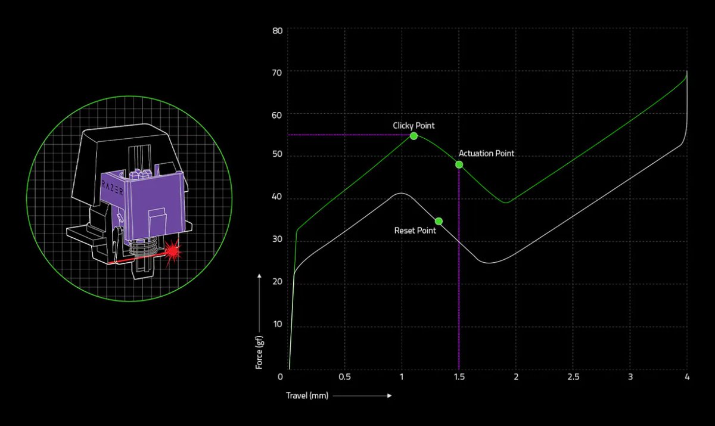Viewport: 715px width, 426px height.
Task: Click the green Clicky Point marker dot
Action: (x=414, y=136)
